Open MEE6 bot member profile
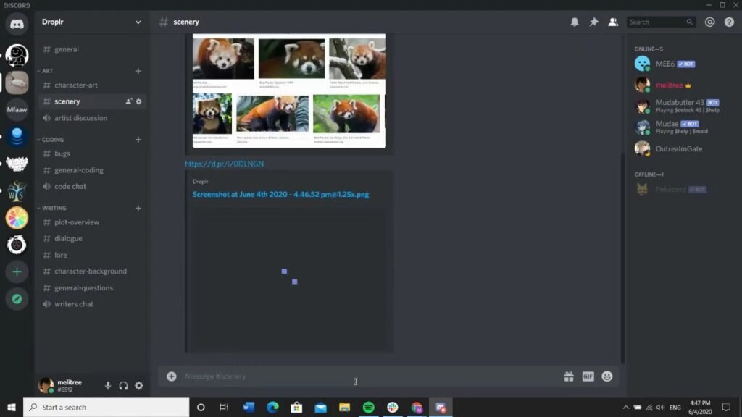 [x=683, y=64]
